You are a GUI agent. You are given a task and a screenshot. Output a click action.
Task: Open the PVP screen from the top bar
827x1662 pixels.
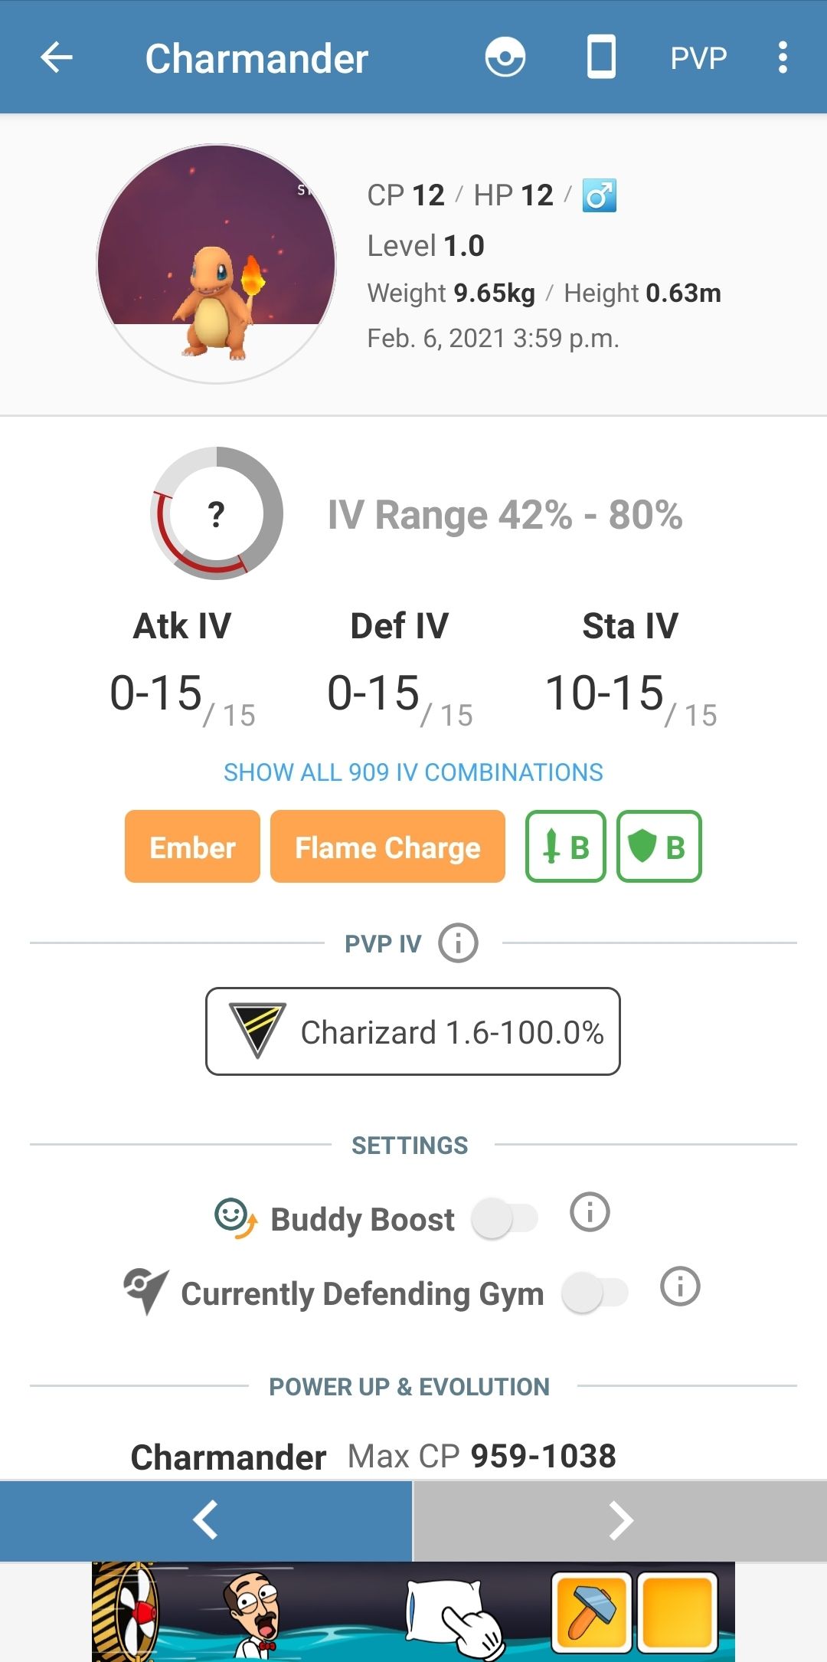coord(698,57)
